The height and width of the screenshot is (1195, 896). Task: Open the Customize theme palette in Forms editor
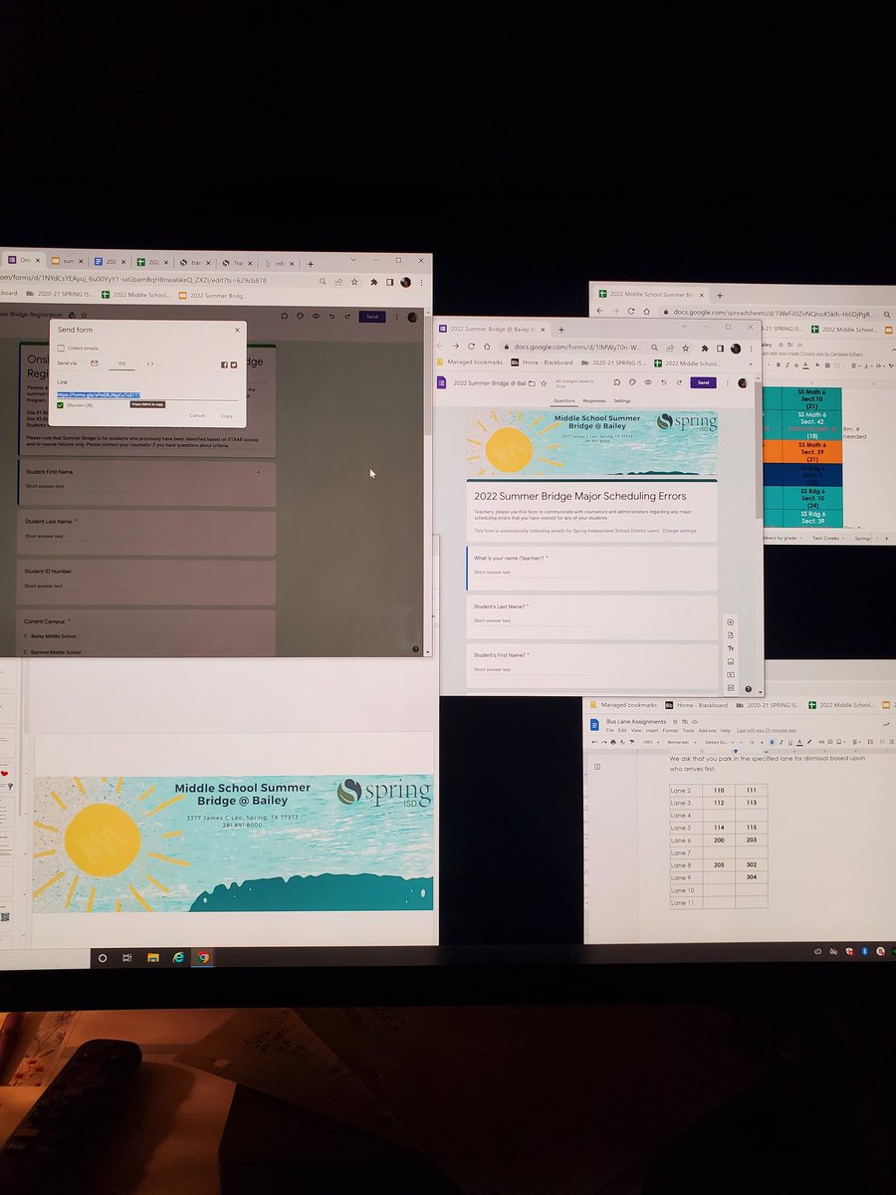pyautogui.click(x=631, y=382)
